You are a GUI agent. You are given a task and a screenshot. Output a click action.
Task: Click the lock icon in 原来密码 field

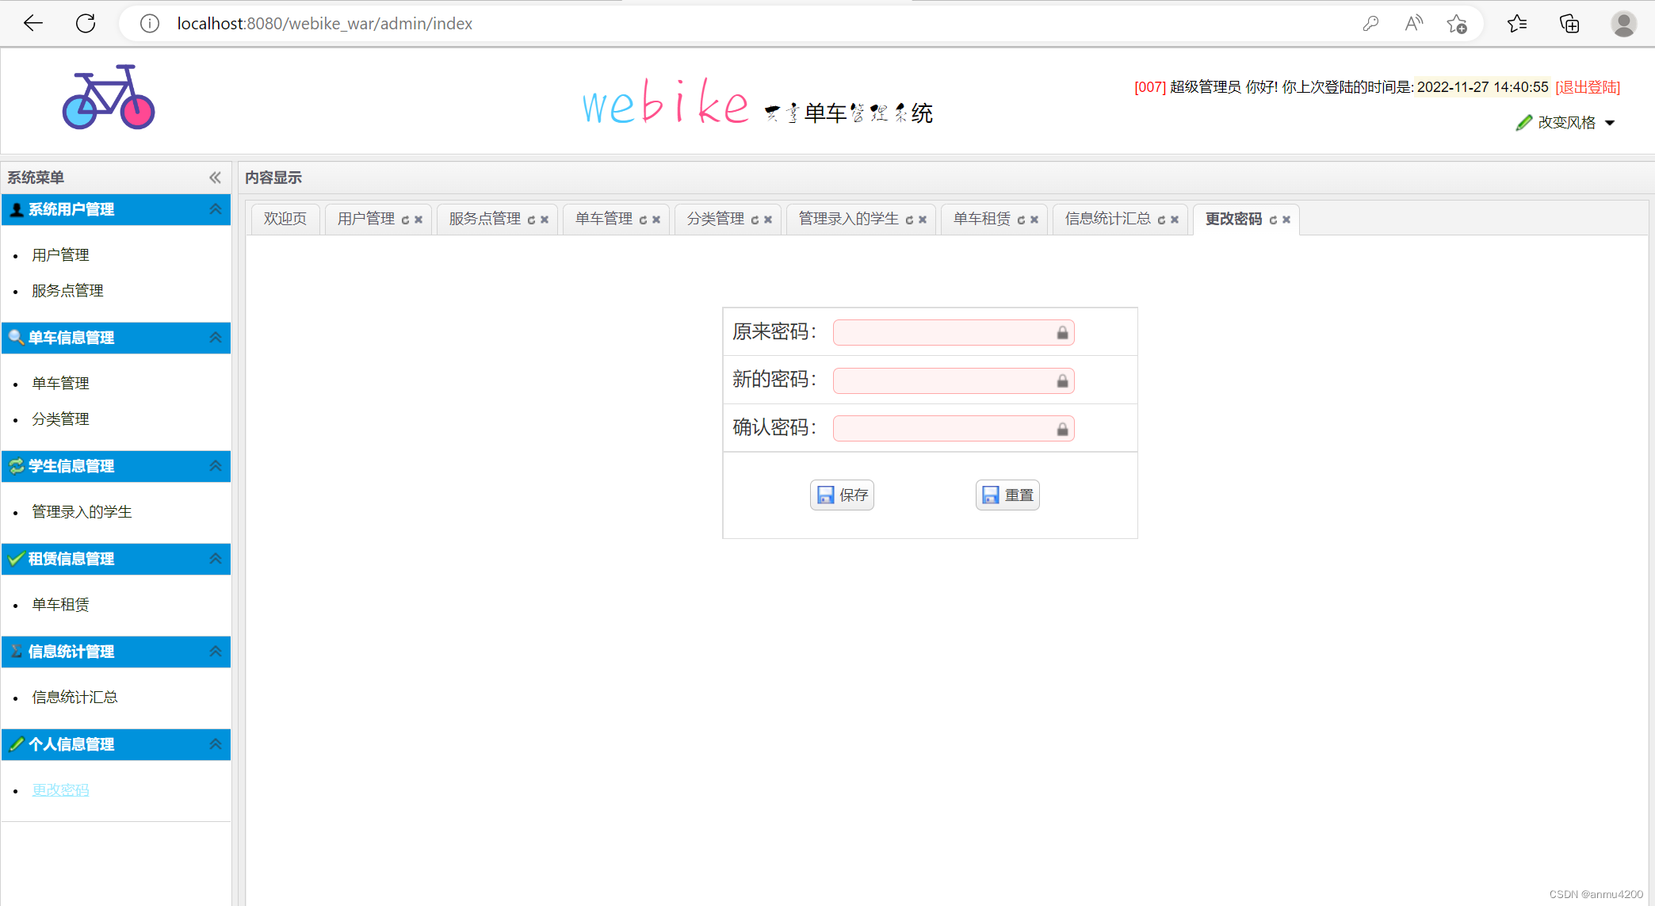tap(1062, 333)
